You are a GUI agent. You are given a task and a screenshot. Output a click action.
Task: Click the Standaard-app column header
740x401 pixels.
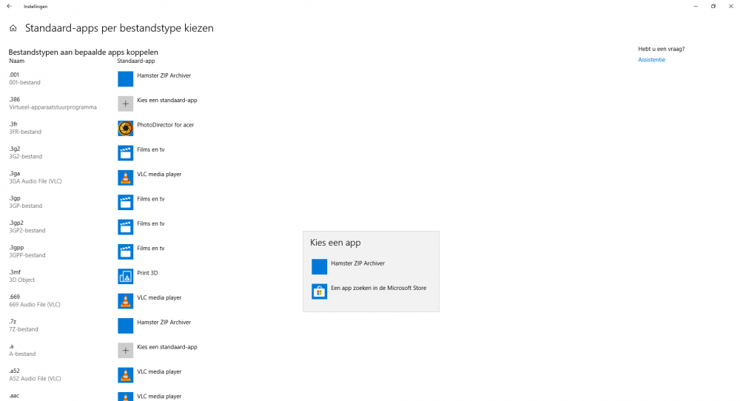click(x=136, y=61)
